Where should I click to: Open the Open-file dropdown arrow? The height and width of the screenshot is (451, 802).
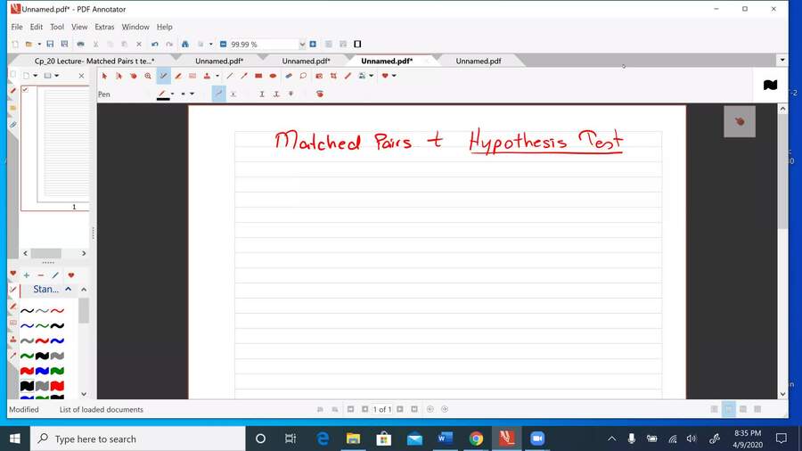click(x=39, y=44)
